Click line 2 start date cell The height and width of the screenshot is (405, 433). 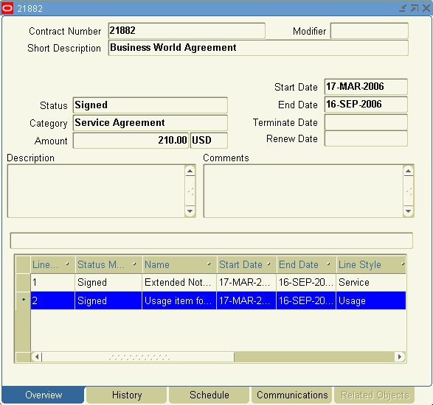tap(246, 300)
